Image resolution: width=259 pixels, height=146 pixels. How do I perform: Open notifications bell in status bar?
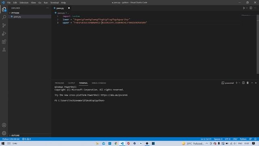pos(255,139)
